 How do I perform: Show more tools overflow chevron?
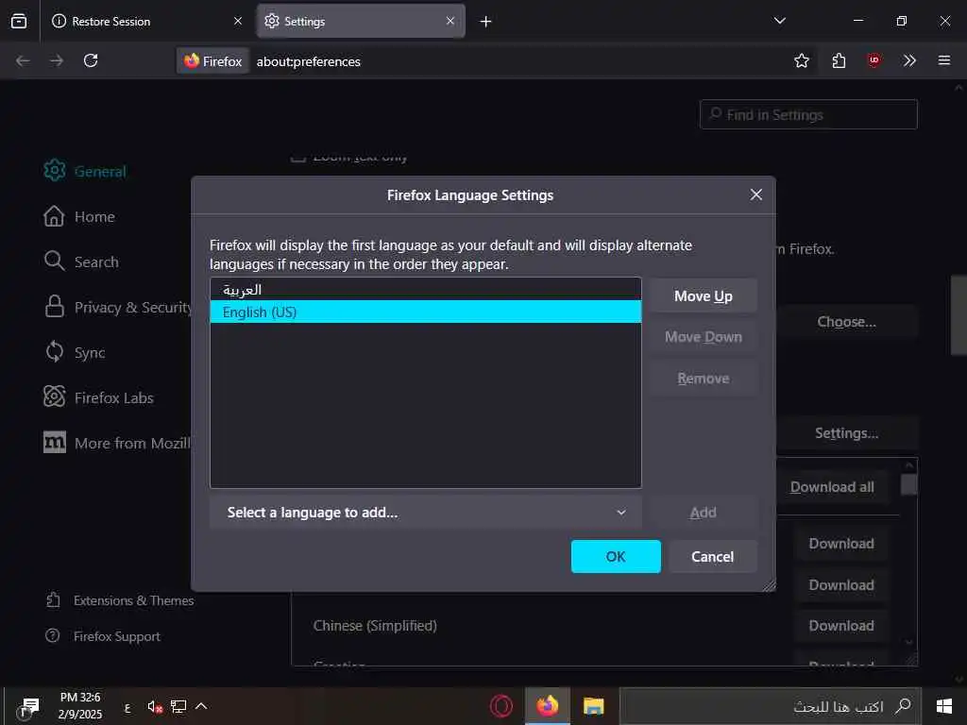[x=909, y=60]
